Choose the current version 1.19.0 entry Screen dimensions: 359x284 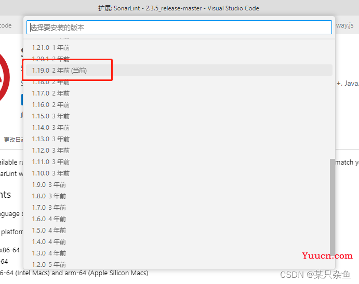(179, 70)
